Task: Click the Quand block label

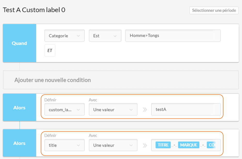Action: tap(19, 43)
